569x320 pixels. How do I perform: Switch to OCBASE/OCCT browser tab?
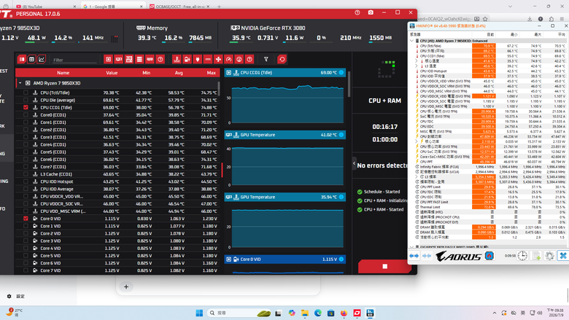[179, 7]
